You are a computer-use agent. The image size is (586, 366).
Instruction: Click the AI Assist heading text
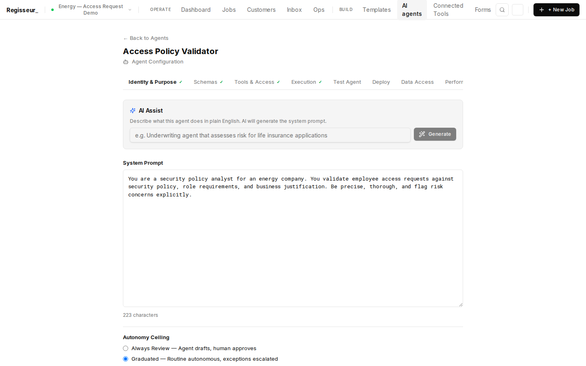pyautogui.click(x=151, y=111)
